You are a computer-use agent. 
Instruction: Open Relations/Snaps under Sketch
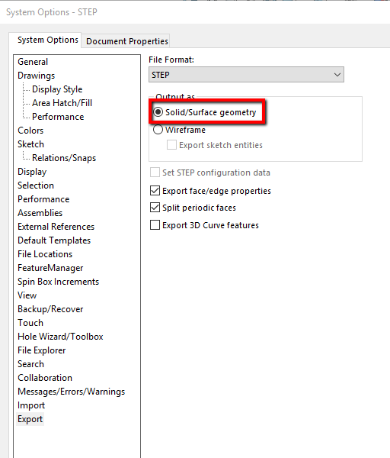click(x=64, y=158)
